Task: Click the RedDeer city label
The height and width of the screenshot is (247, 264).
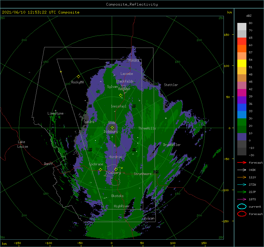Action: (124, 89)
